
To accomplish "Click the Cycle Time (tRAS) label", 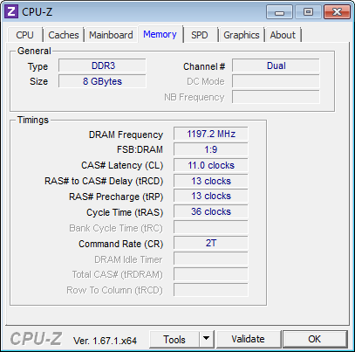I will coord(125,212).
